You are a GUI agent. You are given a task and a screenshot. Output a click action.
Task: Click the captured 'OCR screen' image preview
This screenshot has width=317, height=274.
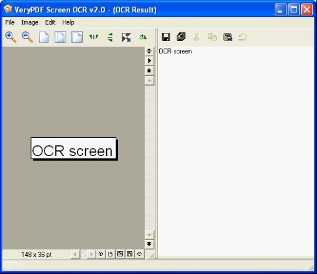[73, 148]
